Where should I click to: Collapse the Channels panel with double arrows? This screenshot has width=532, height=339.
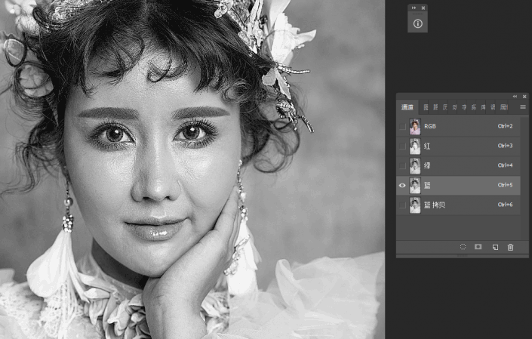(515, 97)
